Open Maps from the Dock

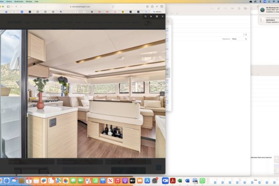tap(59, 181)
